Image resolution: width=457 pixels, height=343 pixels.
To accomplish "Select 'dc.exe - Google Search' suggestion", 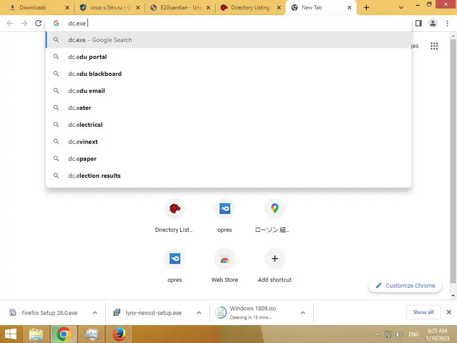I will pos(228,40).
